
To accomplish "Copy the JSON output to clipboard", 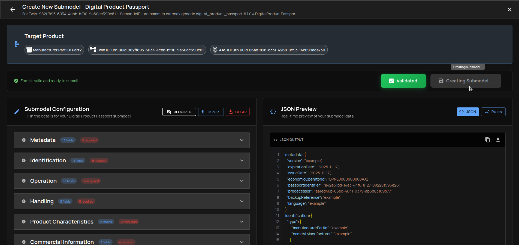I will [x=488, y=139].
